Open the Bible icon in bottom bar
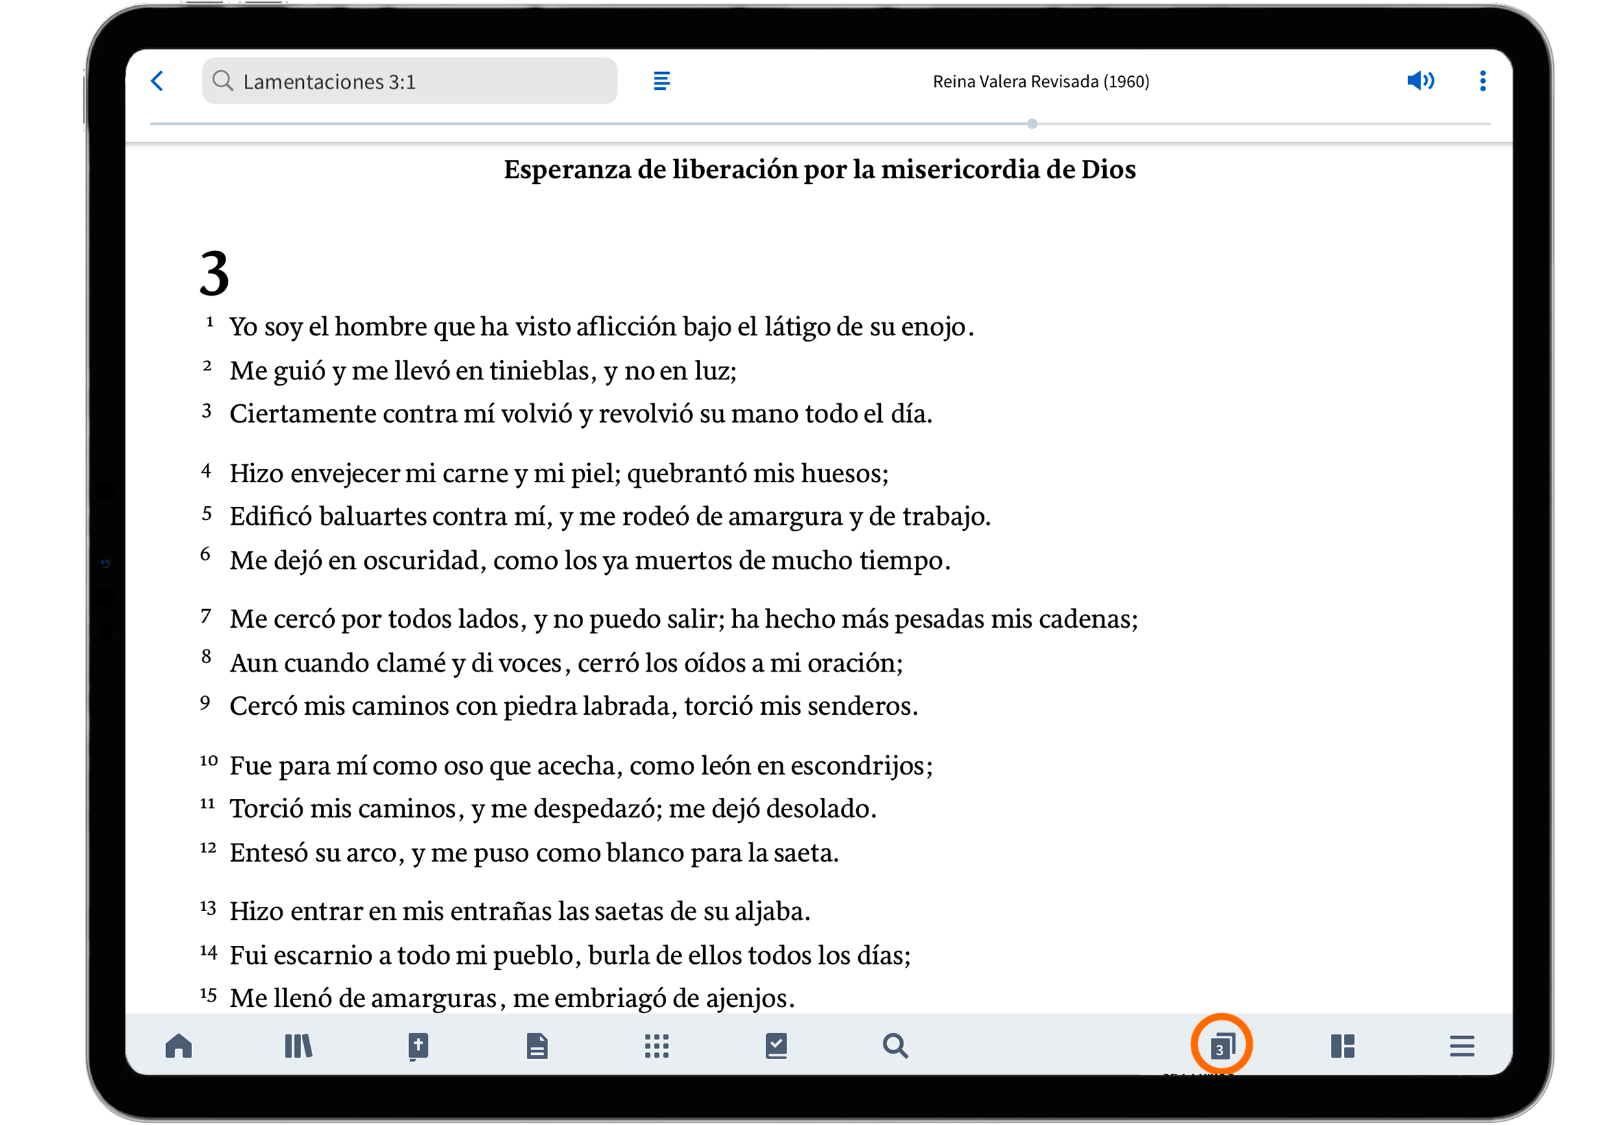 pos(418,1047)
